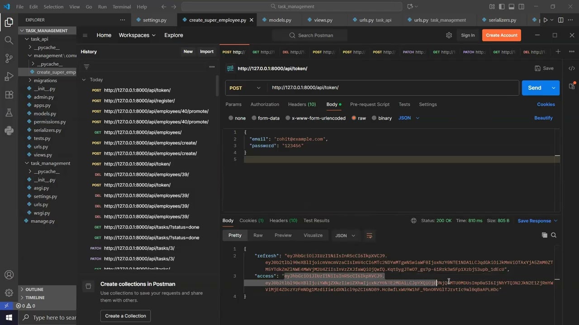The width and height of the screenshot is (579, 325).
Task: Split the editor right
Action: (x=560, y=20)
